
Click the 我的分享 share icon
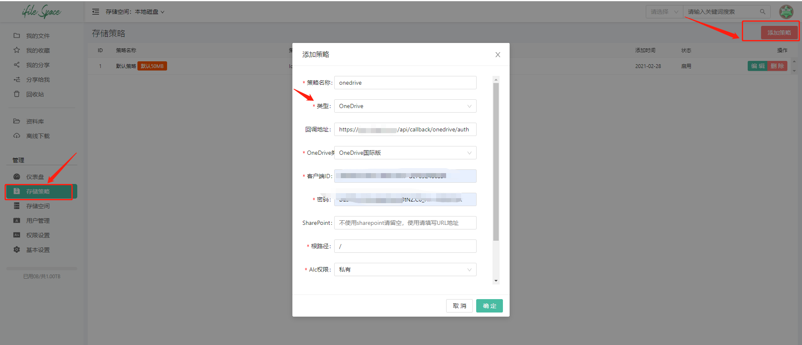[x=17, y=65]
